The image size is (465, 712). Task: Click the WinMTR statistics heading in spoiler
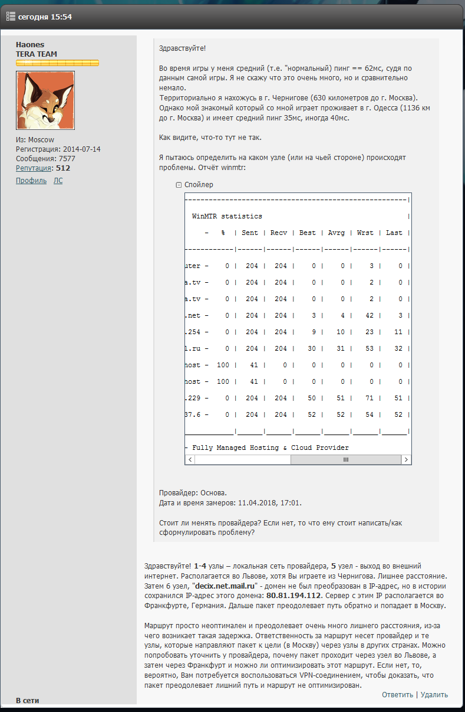[227, 216]
